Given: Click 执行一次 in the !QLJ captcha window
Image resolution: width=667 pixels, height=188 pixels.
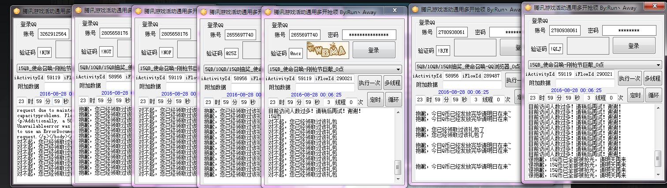Looking at the screenshot, I should (x=630, y=78).
